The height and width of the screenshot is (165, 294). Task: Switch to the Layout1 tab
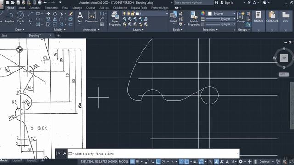17,160
